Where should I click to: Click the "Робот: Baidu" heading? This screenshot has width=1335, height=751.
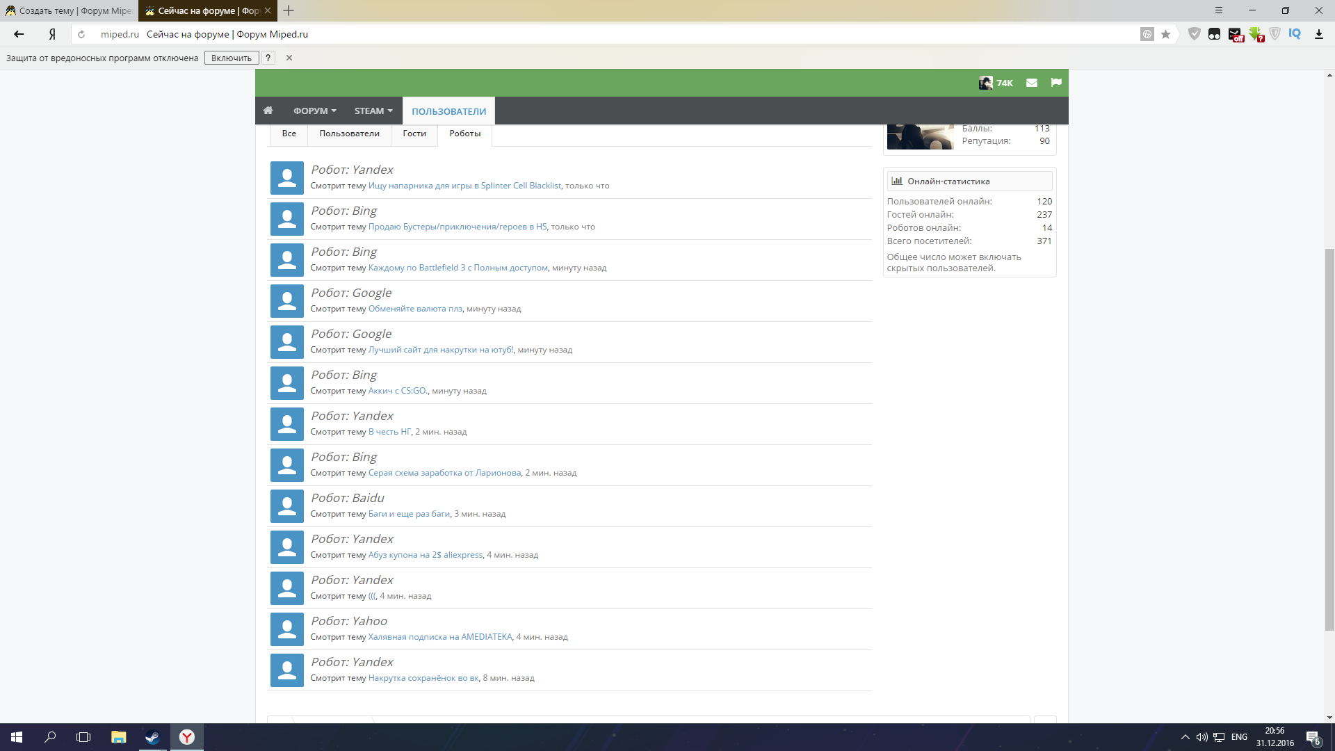[x=348, y=498]
